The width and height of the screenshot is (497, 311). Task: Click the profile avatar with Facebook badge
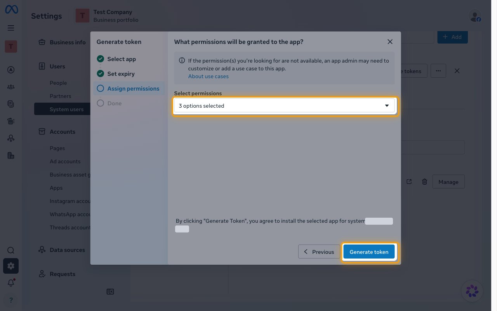pos(475,16)
